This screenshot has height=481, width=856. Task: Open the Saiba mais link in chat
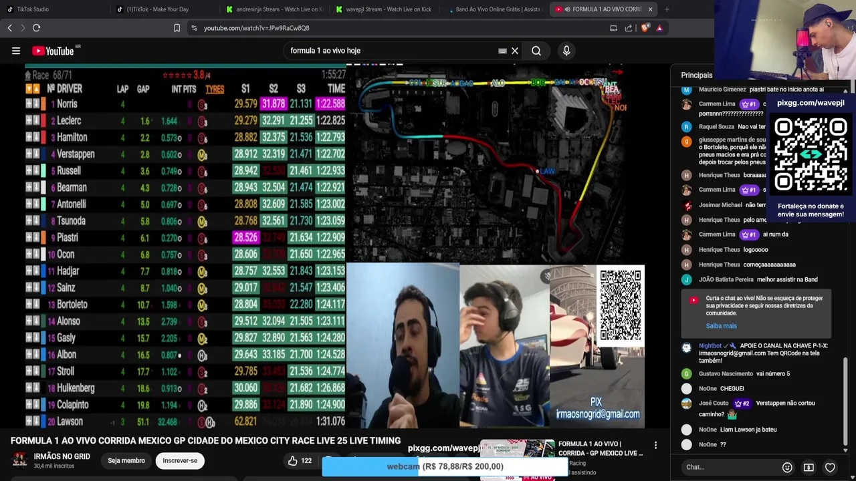click(x=721, y=326)
